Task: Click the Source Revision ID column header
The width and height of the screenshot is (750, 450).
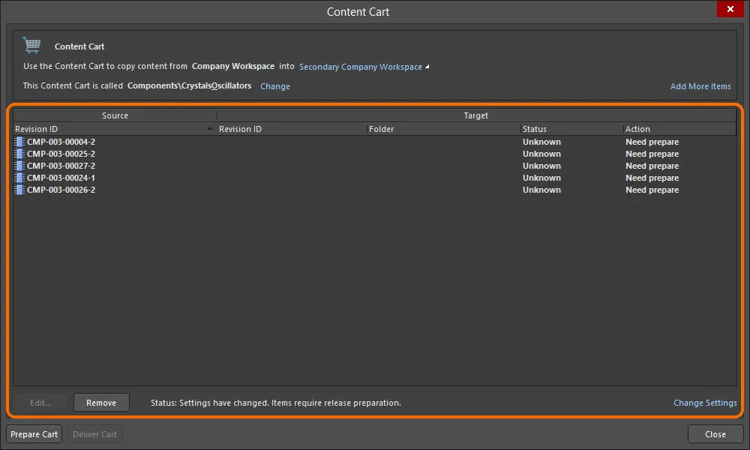Action: [115, 129]
